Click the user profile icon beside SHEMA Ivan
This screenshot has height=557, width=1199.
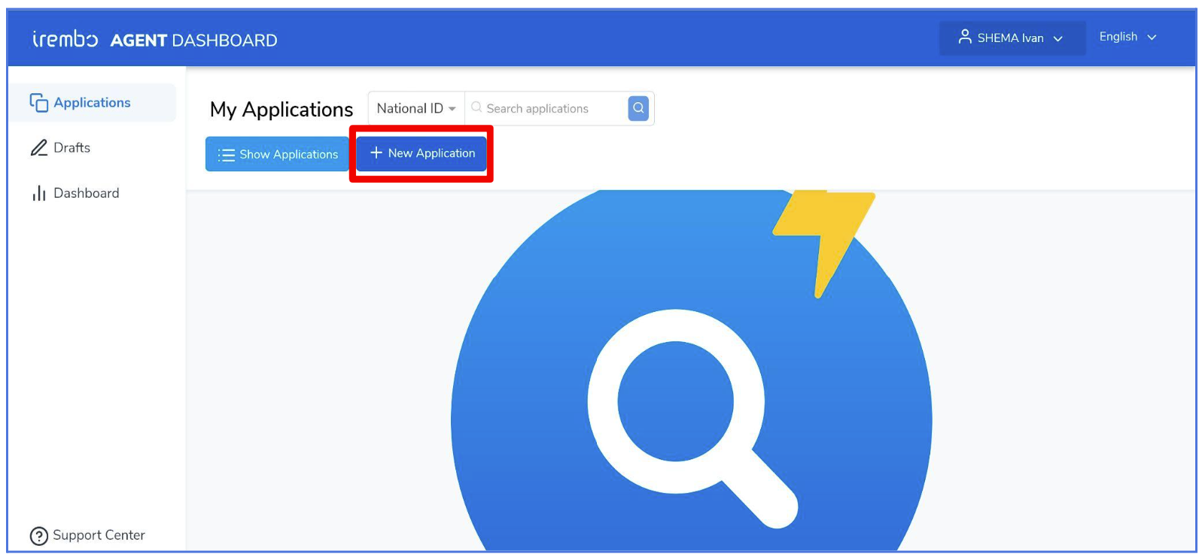click(x=964, y=37)
